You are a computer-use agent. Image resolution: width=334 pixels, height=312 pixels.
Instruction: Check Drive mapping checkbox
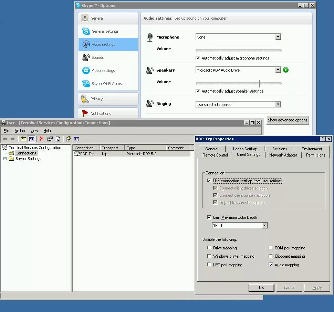tap(209, 248)
